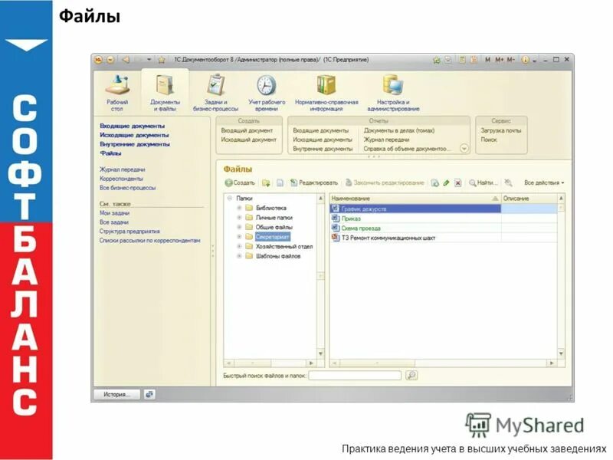The image size is (613, 460).
Task: Click the info help icon
Action: pos(525,60)
